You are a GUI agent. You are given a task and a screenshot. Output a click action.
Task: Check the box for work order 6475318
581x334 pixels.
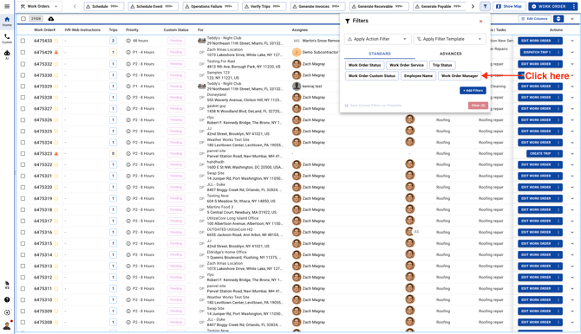click(23, 209)
